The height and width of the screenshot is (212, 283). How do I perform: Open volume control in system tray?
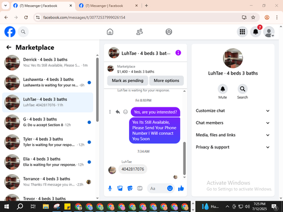click(247, 206)
